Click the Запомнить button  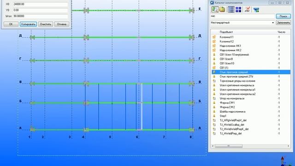283,23
